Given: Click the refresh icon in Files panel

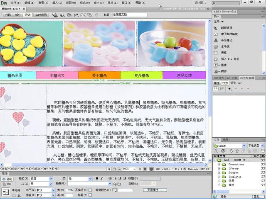Looking at the screenshot, I should click(x=223, y=151).
